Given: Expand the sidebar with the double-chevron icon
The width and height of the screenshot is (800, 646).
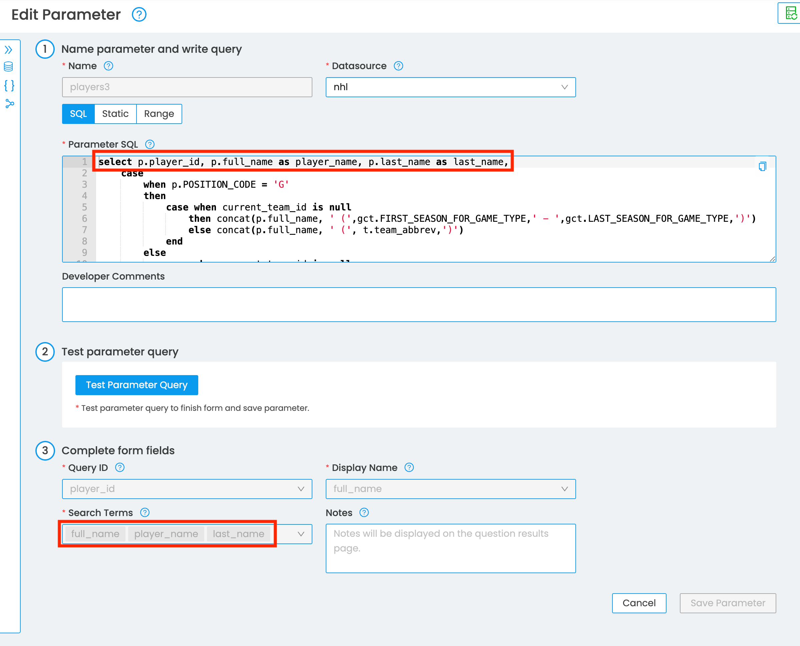Looking at the screenshot, I should (x=9, y=49).
